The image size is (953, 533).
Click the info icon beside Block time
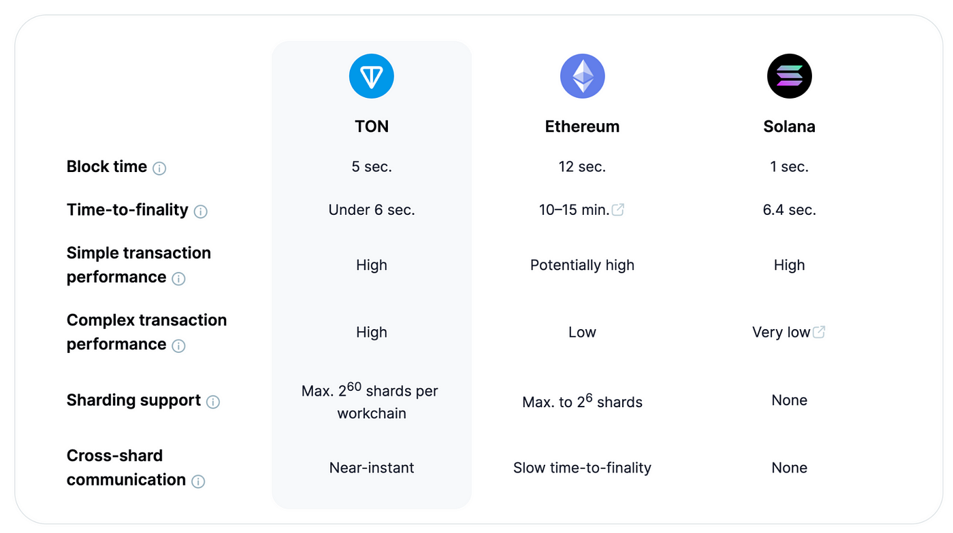159,169
